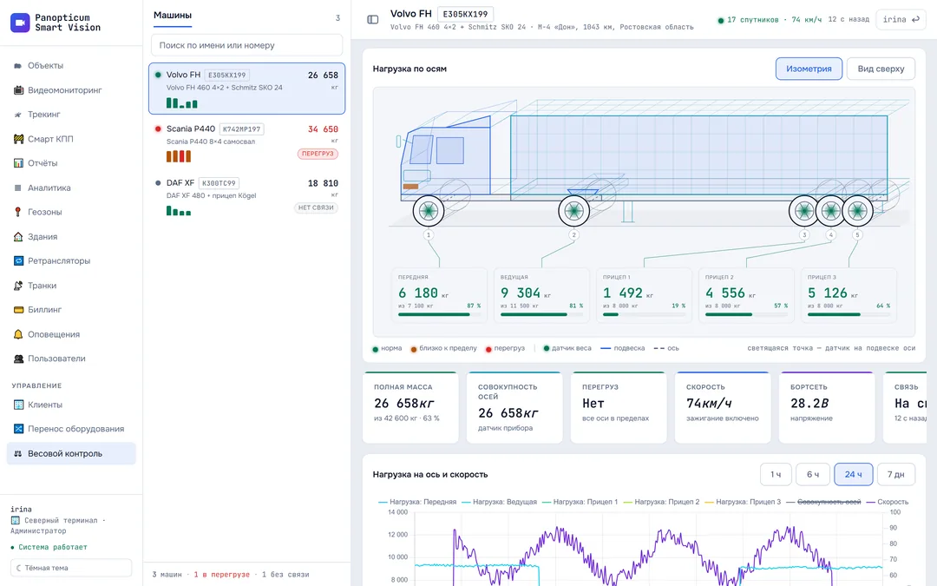The height and width of the screenshot is (586, 937).
Task: Select the Scania P440 vehicle card
Action: tap(246, 142)
